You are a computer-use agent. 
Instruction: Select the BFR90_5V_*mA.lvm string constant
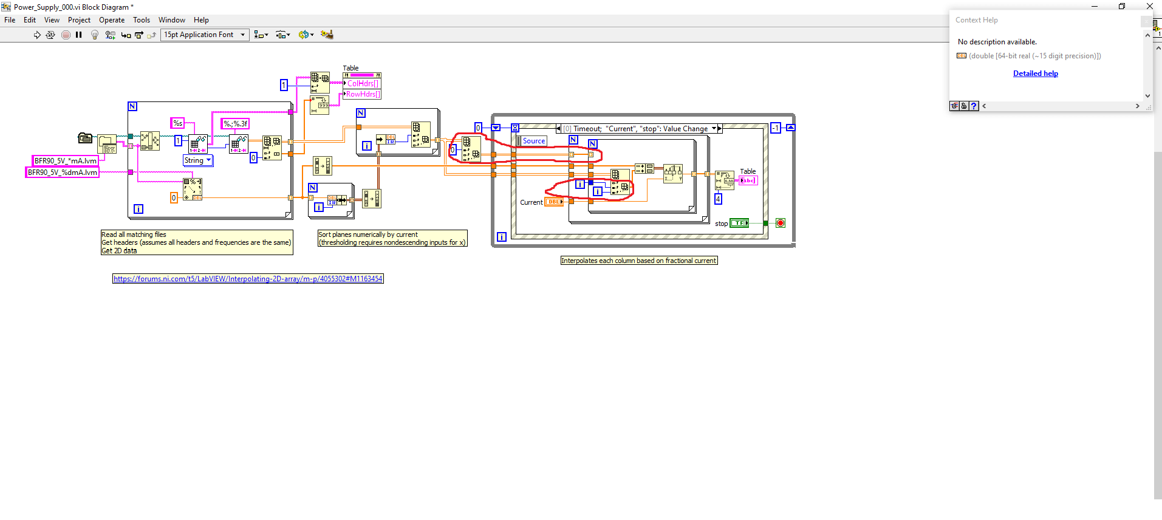click(x=65, y=161)
